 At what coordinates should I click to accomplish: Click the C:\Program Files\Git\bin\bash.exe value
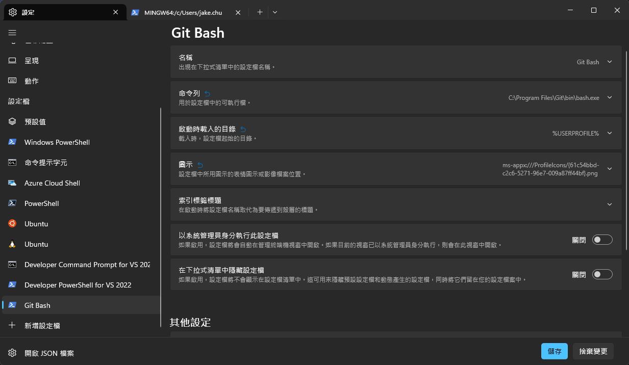(x=553, y=97)
